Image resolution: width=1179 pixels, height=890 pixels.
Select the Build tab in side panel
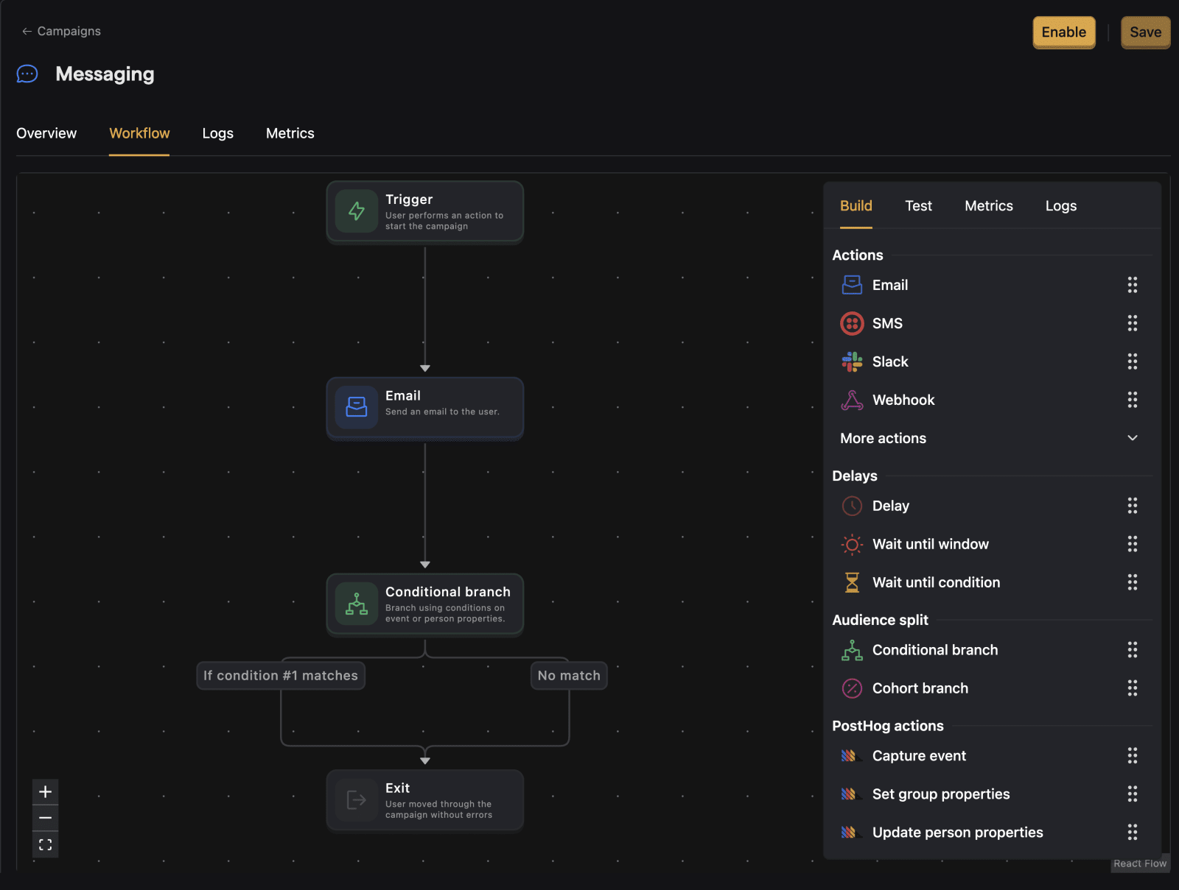(x=856, y=206)
